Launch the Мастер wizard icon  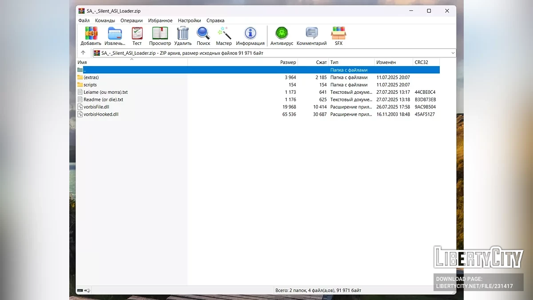(223, 36)
